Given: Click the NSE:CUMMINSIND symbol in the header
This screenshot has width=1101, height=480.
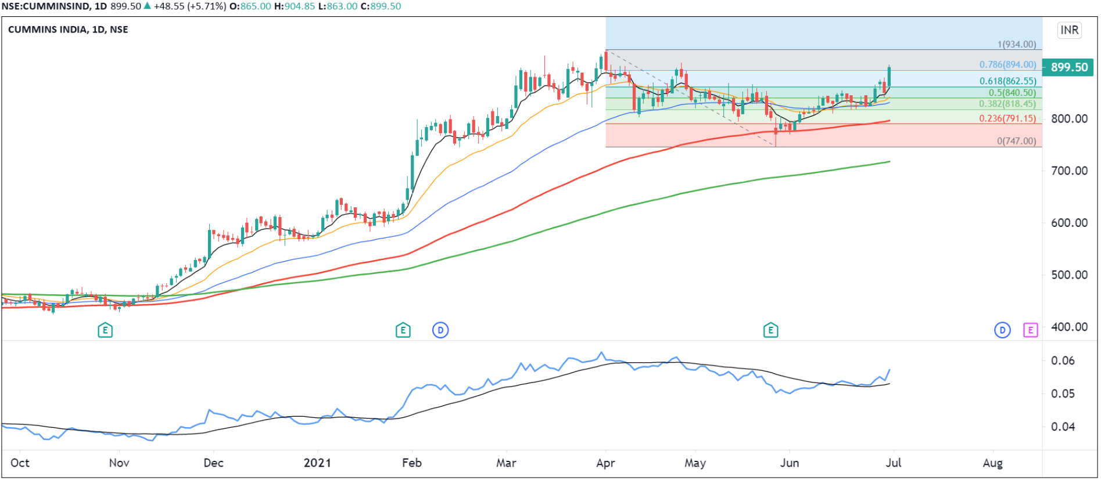Looking at the screenshot, I should [x=46, y=6].
